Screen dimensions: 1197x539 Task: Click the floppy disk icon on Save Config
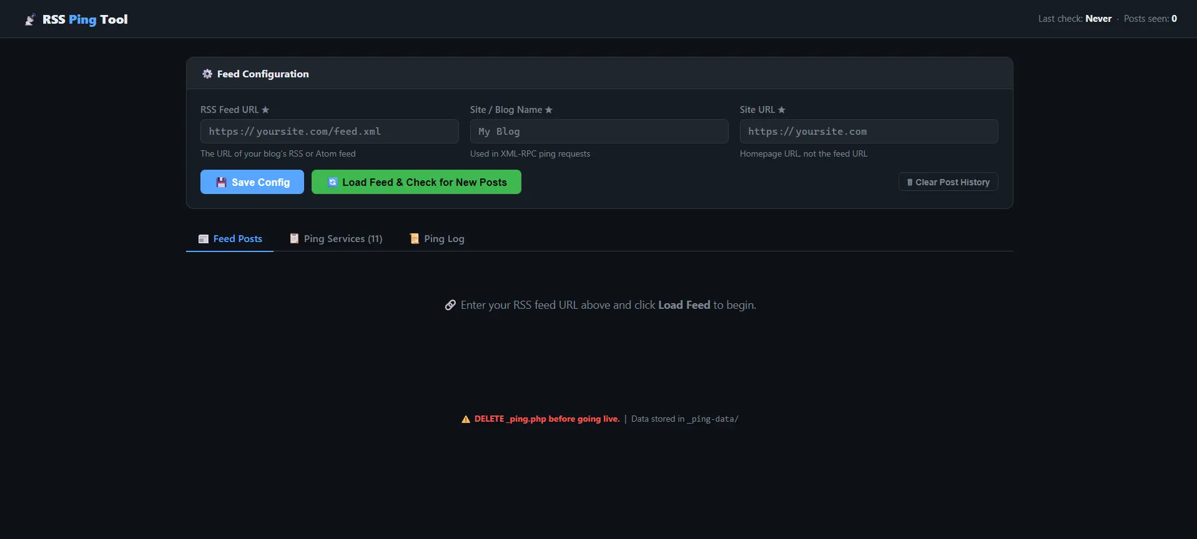point(221,182)
